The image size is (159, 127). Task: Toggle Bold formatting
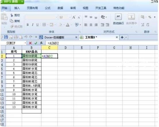tap(28, 25)
